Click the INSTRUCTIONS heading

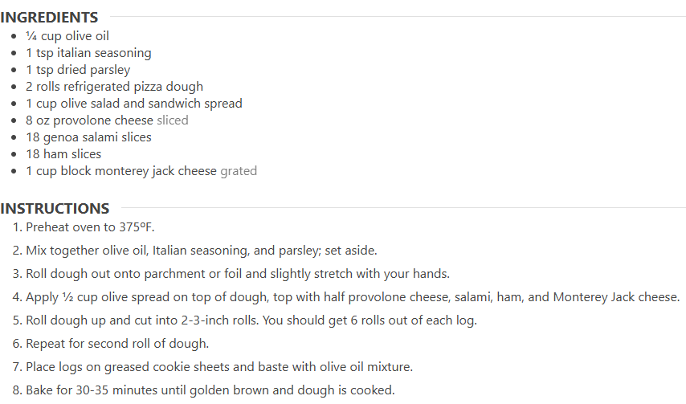click(x=55, y=209)
